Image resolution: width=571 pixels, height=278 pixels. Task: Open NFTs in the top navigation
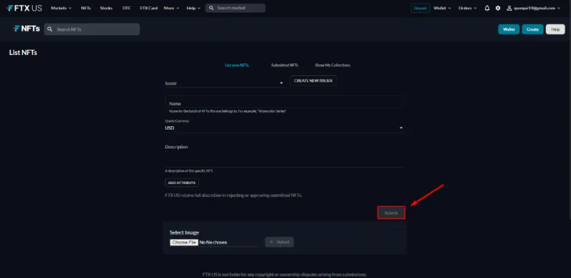coord(86,8)
